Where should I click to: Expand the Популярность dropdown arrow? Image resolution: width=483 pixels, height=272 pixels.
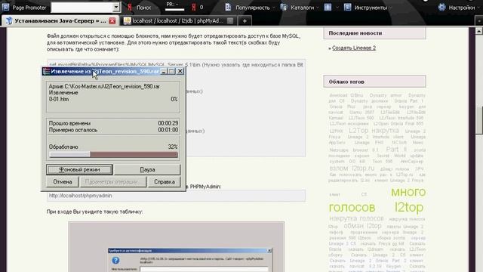274,8
